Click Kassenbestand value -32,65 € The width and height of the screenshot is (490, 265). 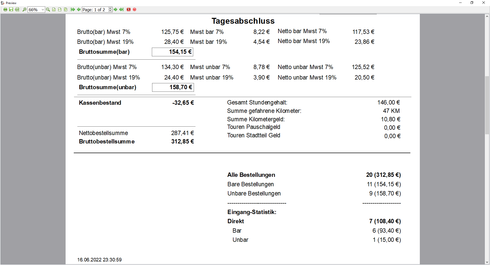(183, 103)
